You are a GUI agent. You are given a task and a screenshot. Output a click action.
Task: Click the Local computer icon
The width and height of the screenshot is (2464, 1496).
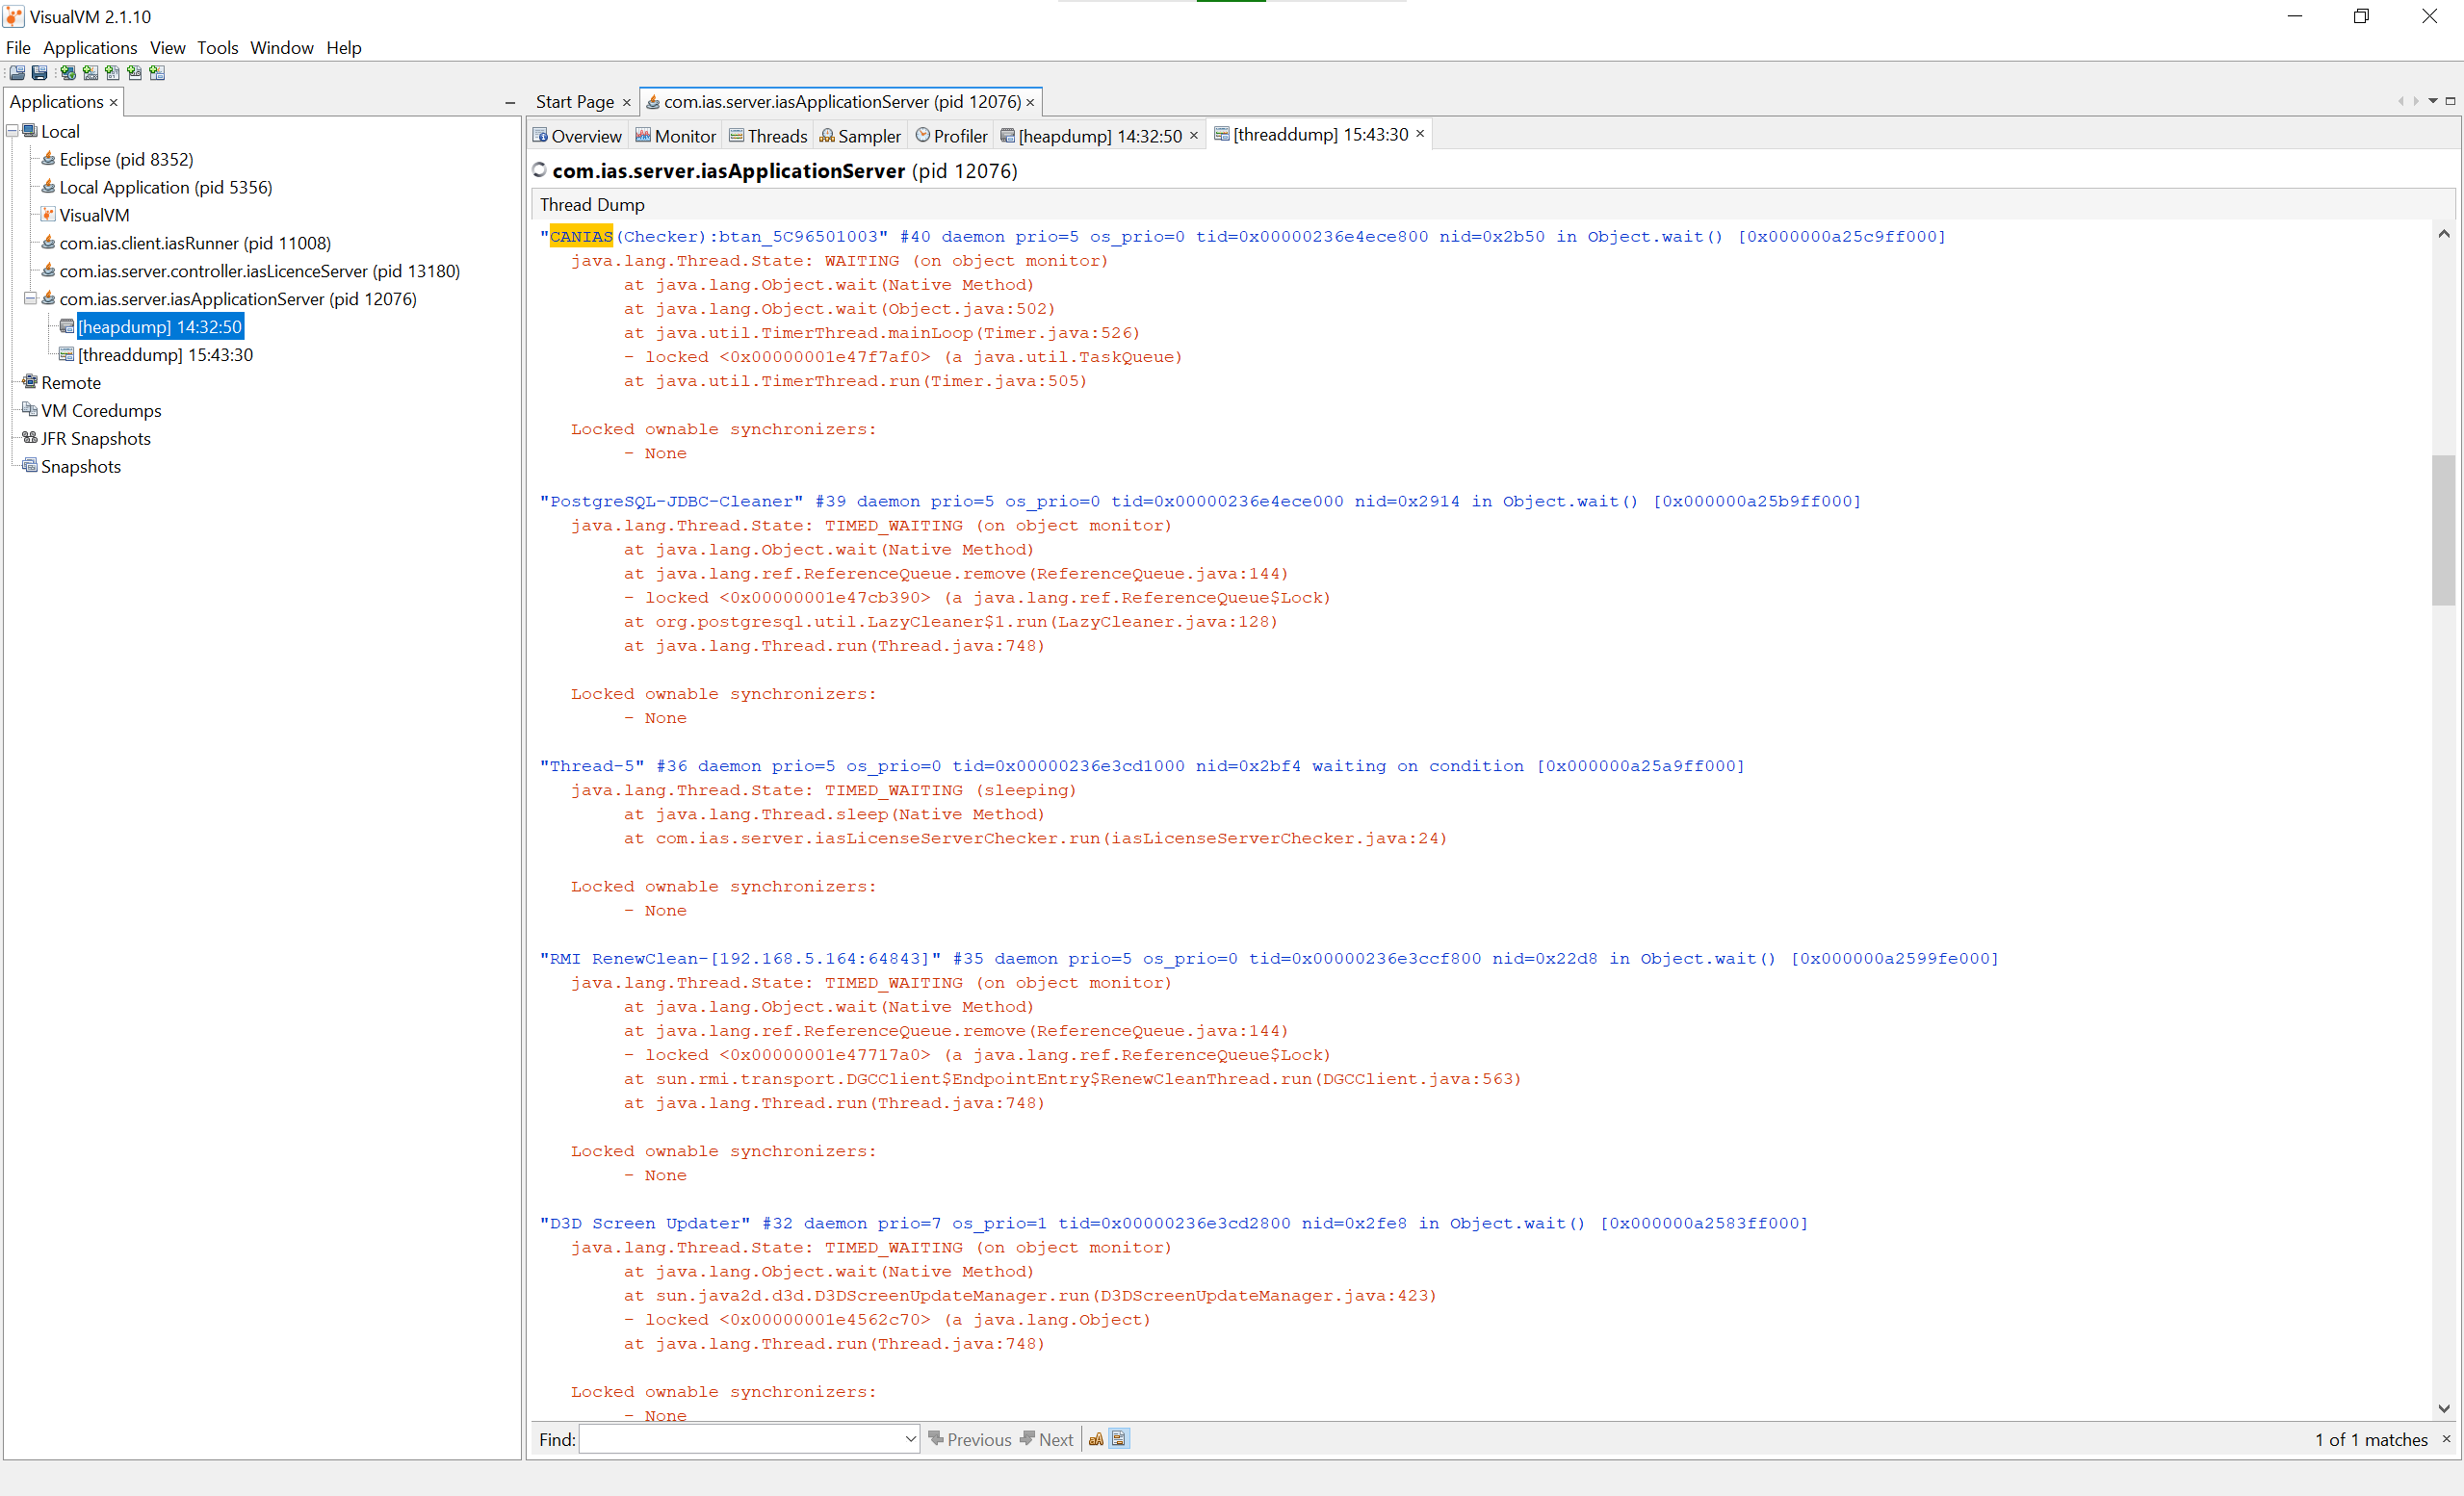30,130
